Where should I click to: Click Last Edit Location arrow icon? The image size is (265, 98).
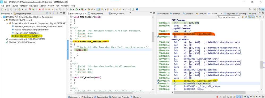(114, 9)
